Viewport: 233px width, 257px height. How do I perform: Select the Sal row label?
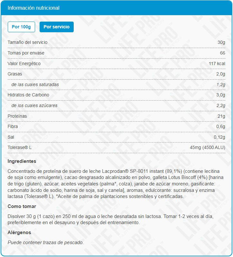[11, 137]
